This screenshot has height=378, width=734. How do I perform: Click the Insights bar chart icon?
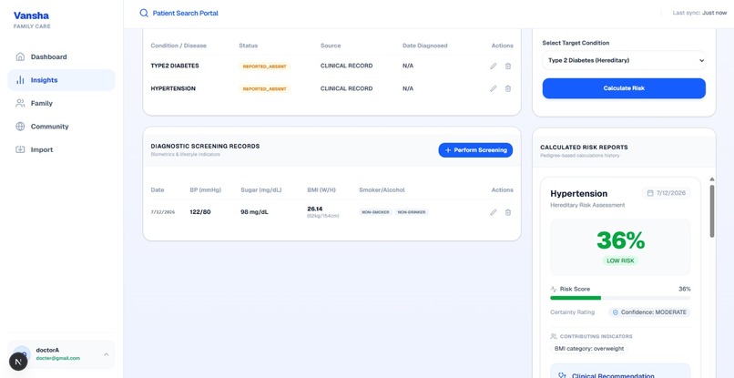20,80
